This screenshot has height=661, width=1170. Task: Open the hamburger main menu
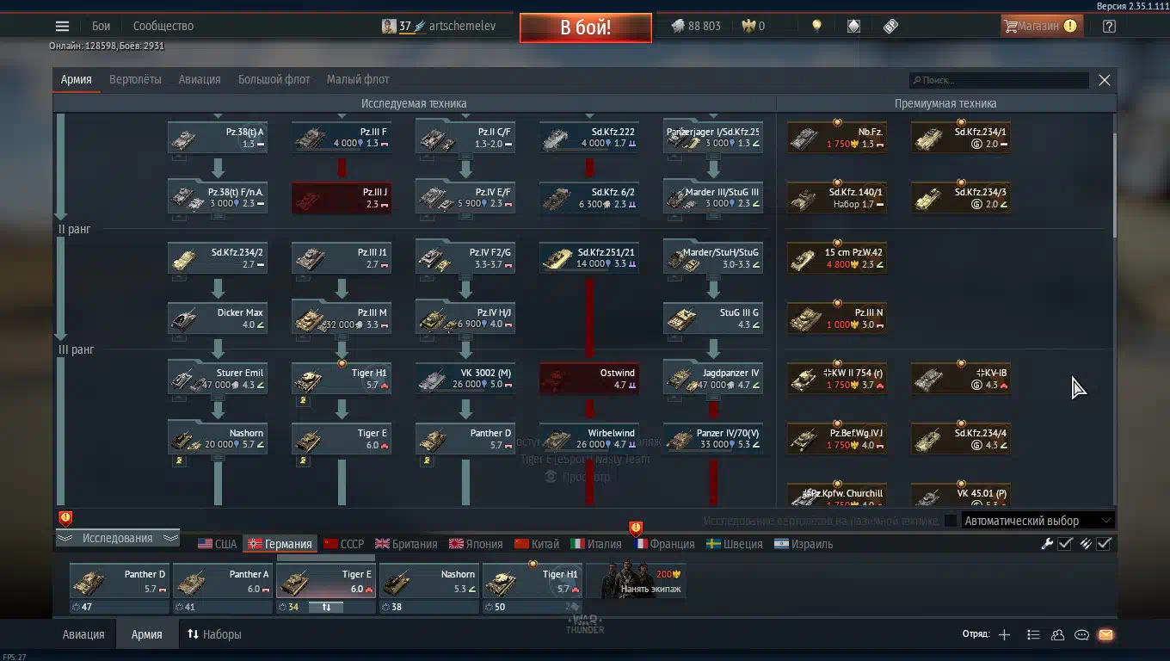[x=62, y=26]
